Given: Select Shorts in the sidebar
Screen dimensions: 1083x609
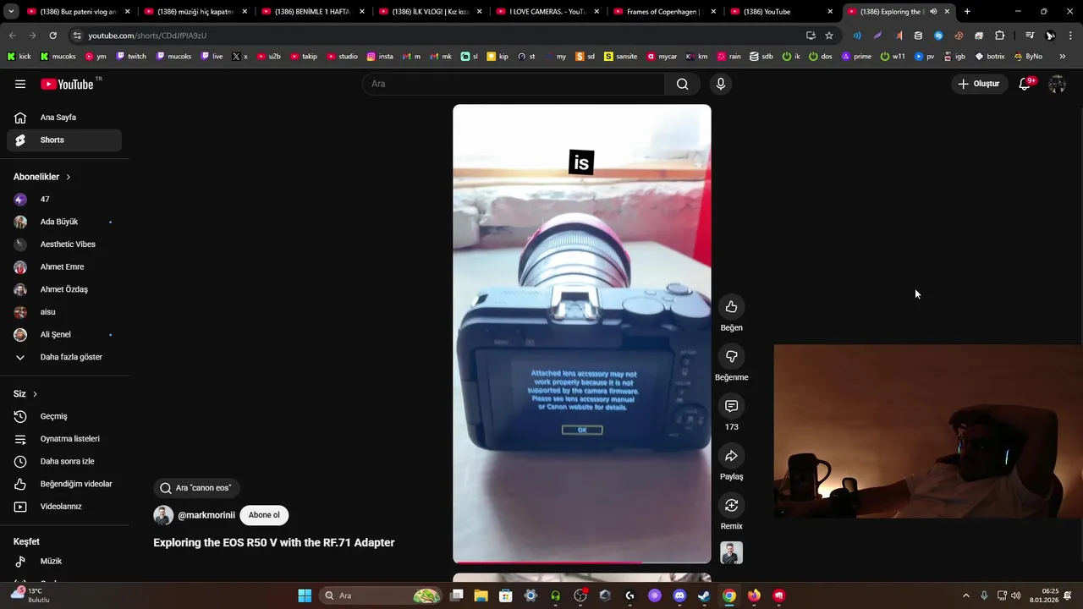Looking at the screenshot, I should [x=64, y=140].
